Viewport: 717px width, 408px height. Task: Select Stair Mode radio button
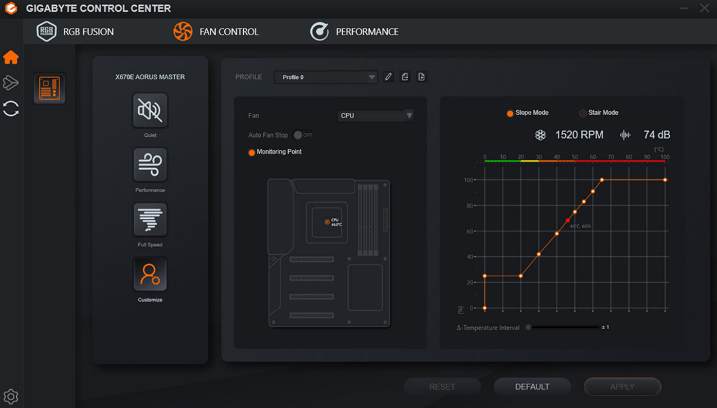(583, 113)
